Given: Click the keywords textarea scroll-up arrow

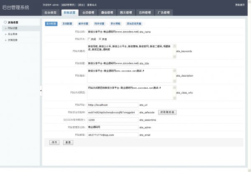Looking at the screenshot, I should 174,46.
